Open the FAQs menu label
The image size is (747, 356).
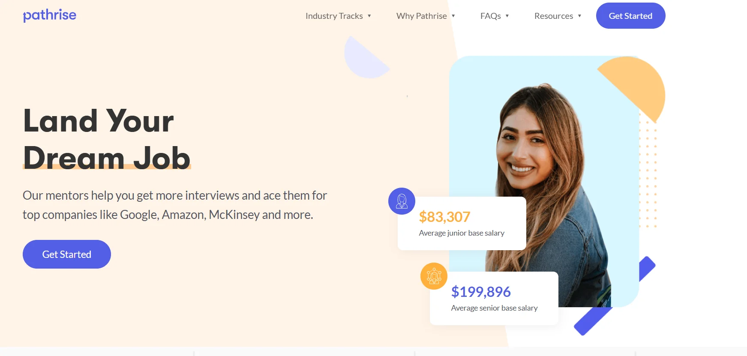click(490, 16)
